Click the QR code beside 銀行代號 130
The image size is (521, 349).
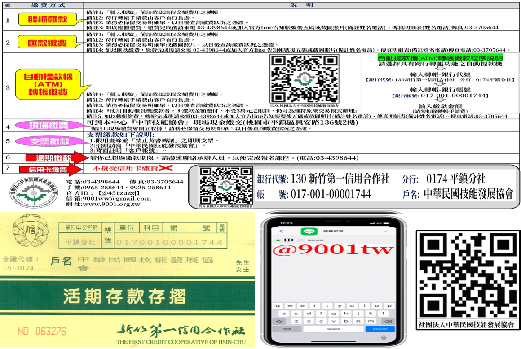pyautogui.click(x=225, y=185)
